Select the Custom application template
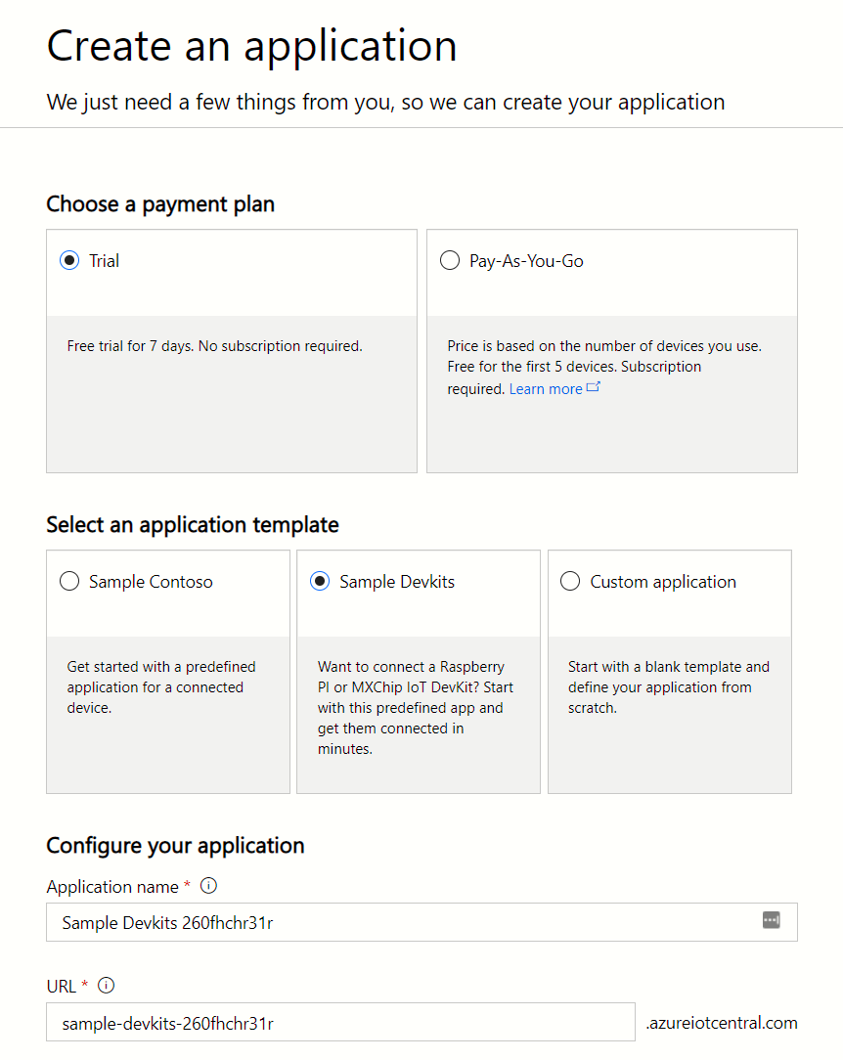 coord(570,581)
